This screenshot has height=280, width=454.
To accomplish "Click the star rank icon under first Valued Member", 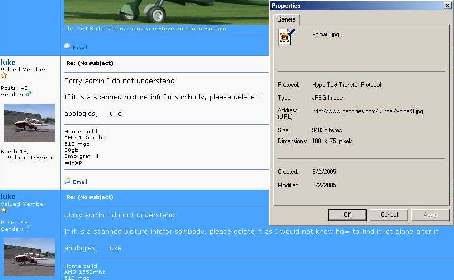I will point(4,76).
